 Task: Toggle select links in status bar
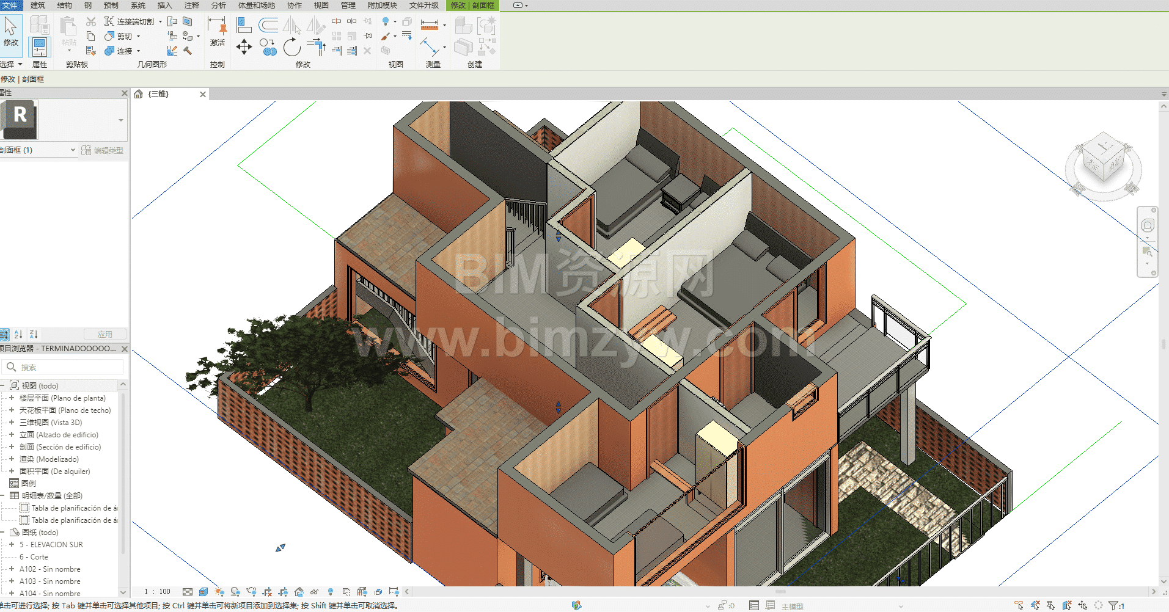(x=1019, y=605)
